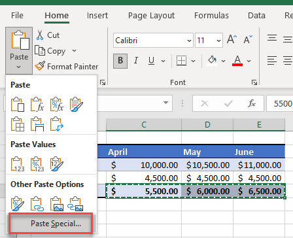Choose Paste Values (123) option

pos(18,164)
